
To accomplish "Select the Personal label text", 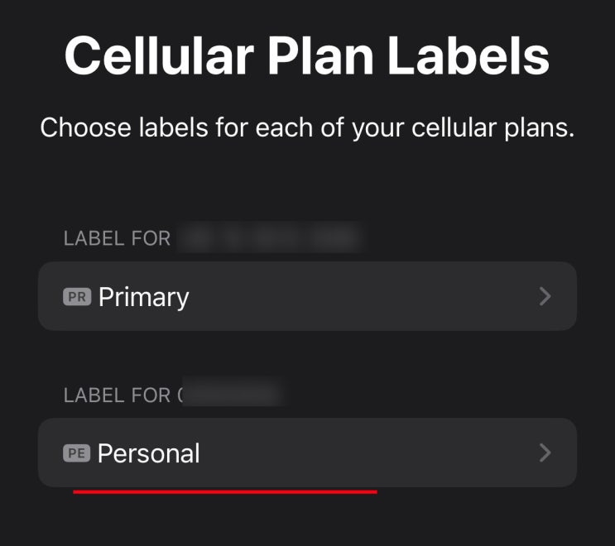I will pos(149,453).
